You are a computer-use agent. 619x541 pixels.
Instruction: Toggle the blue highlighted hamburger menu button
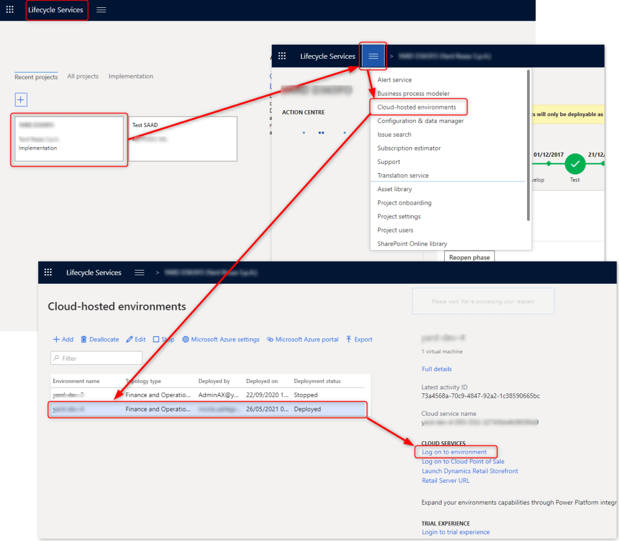373,56
